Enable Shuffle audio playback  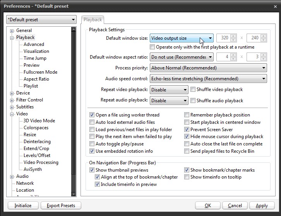point(193,101)
